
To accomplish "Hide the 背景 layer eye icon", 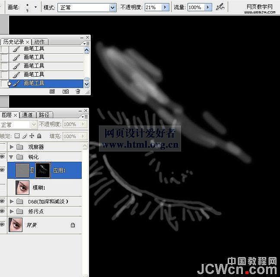I will [2, 225].
